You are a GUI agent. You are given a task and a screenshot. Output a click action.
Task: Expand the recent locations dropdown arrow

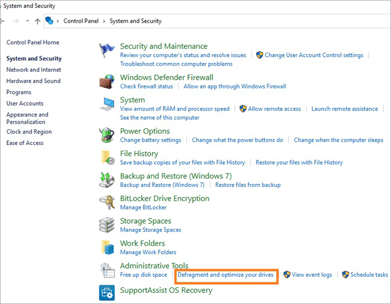click(28, 21)
